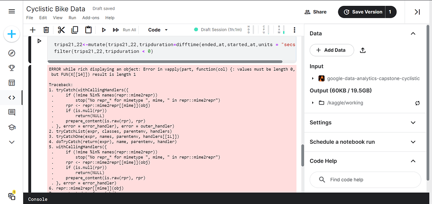Open the graduation cap Learn icon
The width and height of the screenshot is (432, 204).
coord(11,127)
